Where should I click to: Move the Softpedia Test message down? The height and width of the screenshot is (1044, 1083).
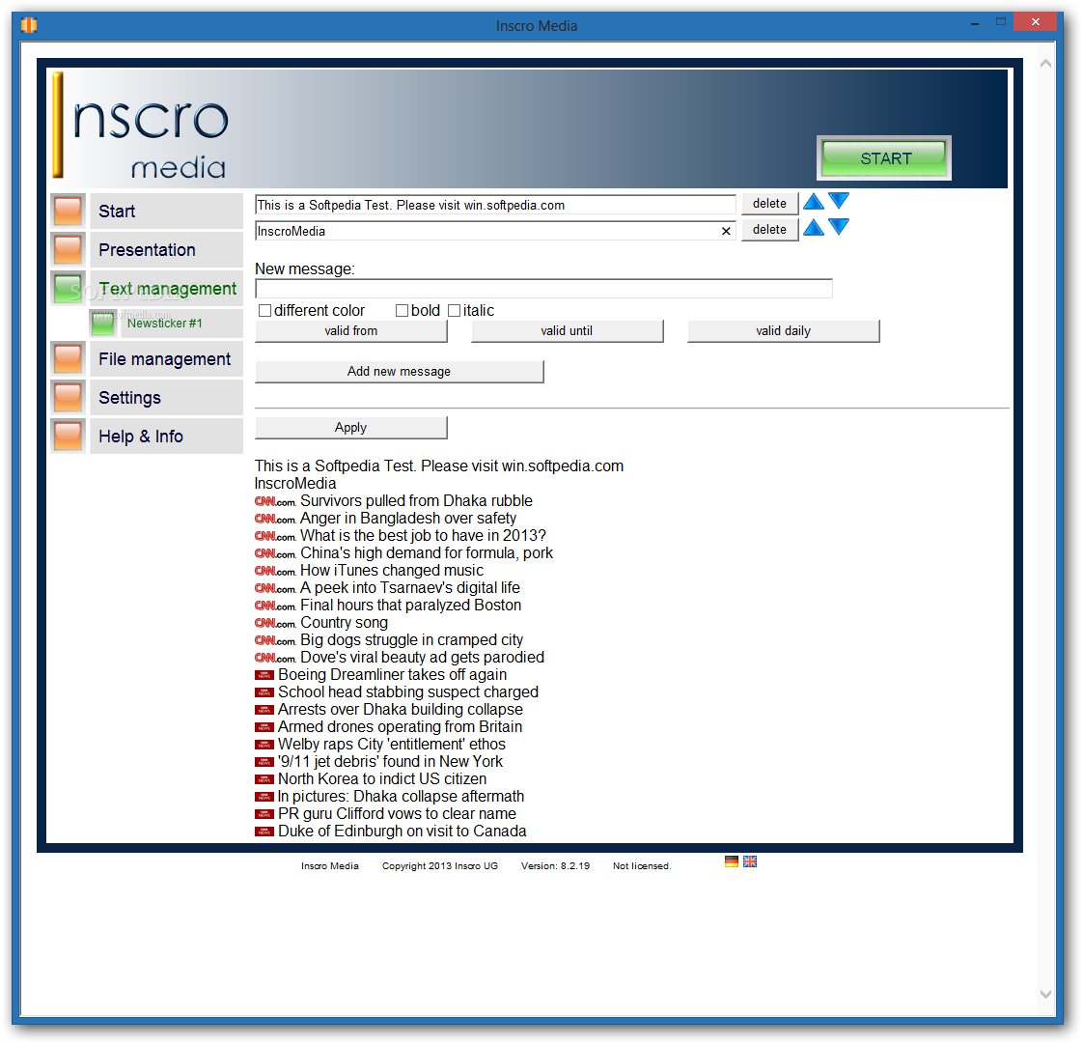point(839,202)
